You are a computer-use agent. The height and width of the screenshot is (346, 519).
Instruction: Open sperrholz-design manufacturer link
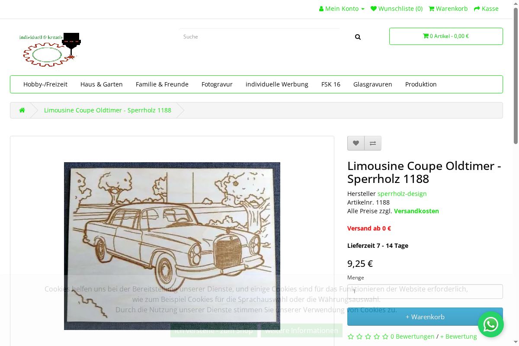(x=402, y=194)
